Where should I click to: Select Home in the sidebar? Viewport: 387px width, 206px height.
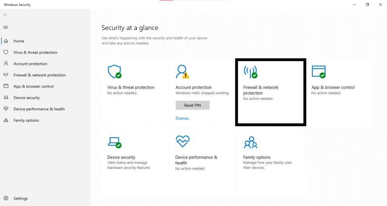(19, 41)
